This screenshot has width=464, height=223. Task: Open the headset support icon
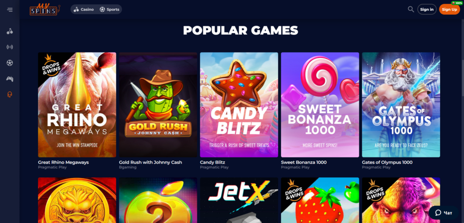[10, 95]
